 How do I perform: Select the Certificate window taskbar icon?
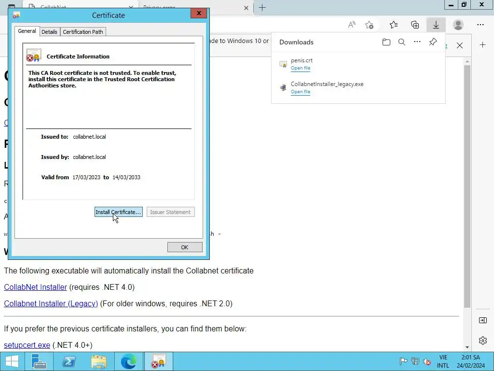click(158, 361)
